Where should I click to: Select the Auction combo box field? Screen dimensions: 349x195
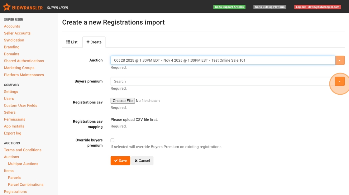click(x=222, y=60)
